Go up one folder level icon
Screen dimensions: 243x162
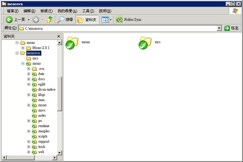50,20
